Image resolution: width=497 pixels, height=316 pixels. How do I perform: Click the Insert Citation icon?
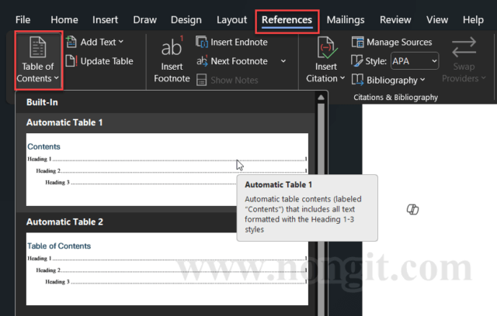click(x=327, y=48)
